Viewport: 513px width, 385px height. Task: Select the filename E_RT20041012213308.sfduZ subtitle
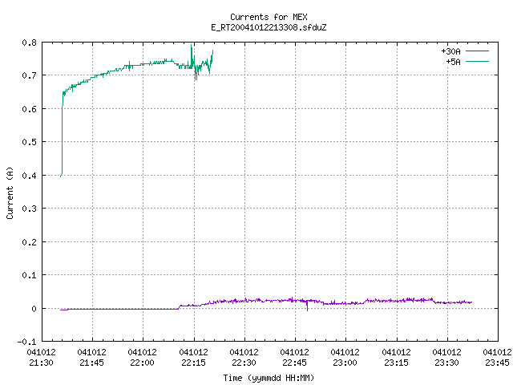coord(269,27)
